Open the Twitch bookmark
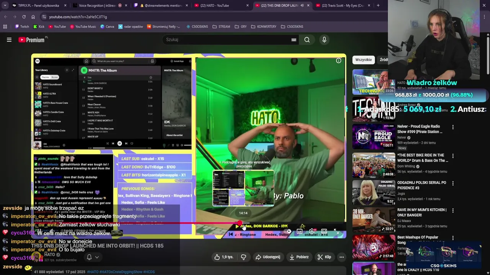 (x=22, y=27)
